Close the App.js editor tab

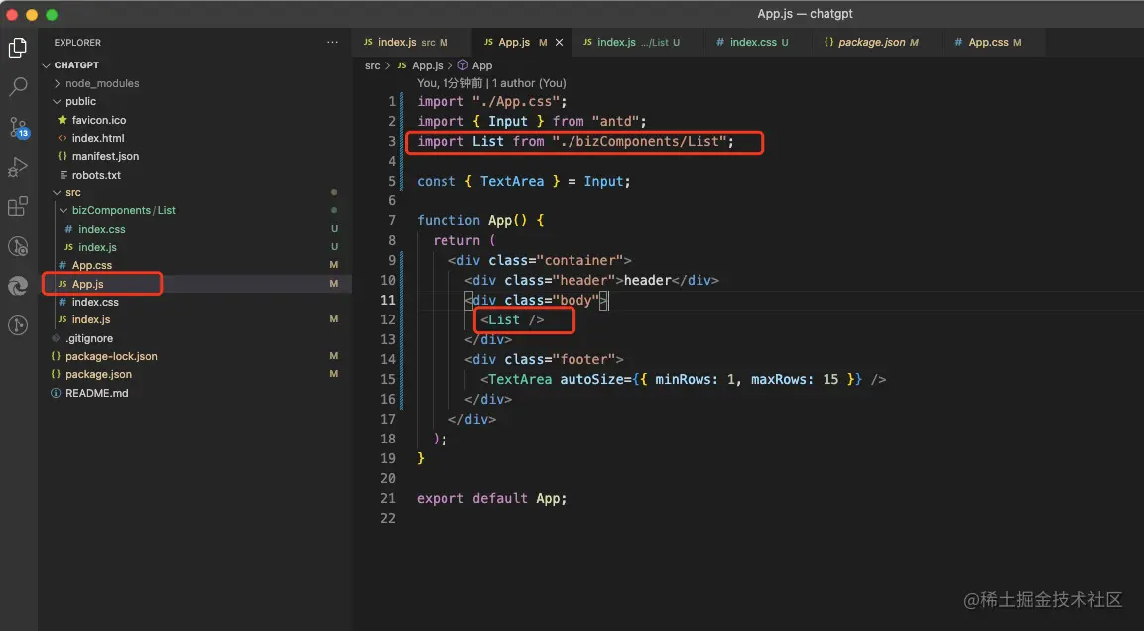(559, 43)
